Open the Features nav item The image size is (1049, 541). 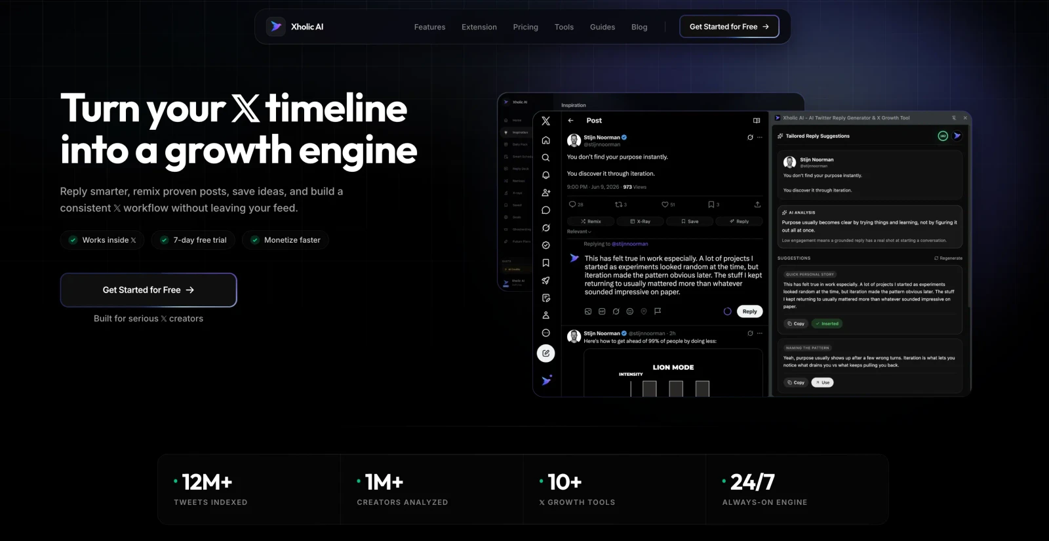[x=429, y=27]
